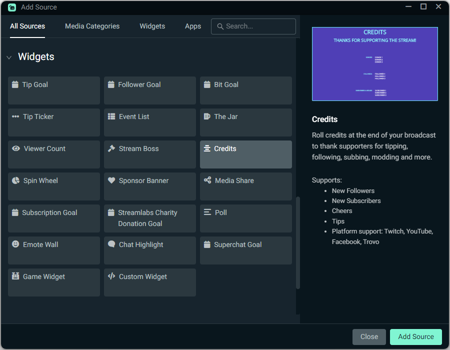
Task: Select the Chat Highlight widget
Action: coord(149,250)
